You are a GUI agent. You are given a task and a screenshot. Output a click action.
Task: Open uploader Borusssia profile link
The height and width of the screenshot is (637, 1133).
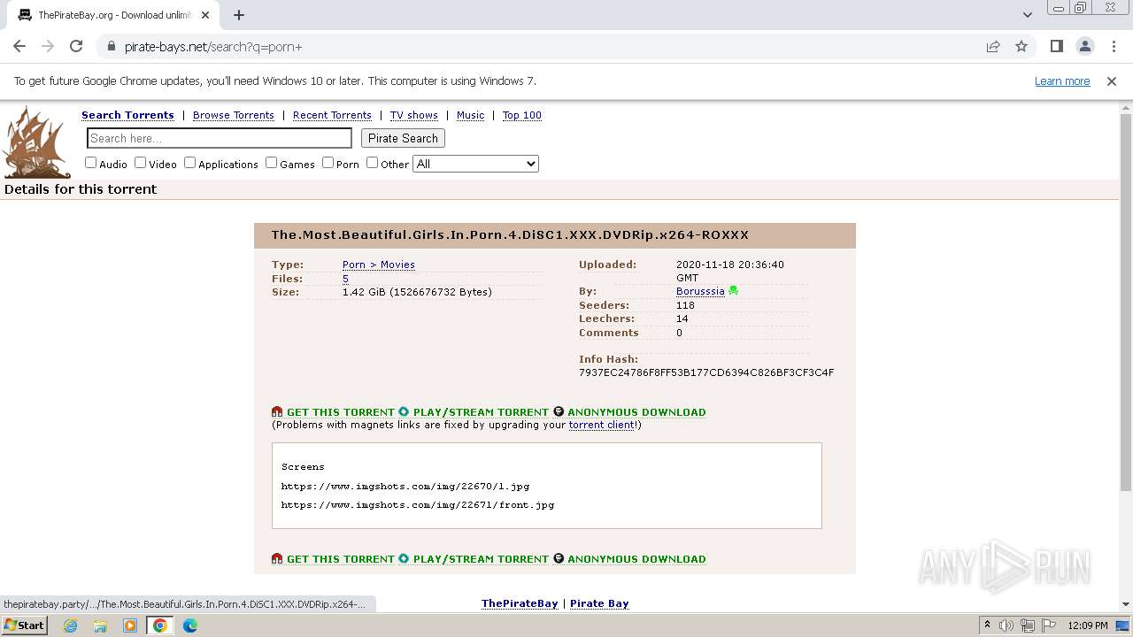click(700, 291)
